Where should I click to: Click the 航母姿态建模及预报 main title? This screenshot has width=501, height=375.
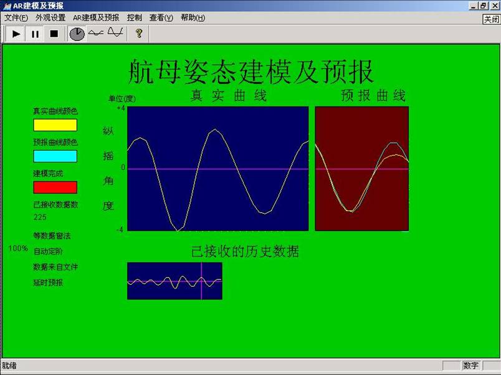click(x=250, y=72)
